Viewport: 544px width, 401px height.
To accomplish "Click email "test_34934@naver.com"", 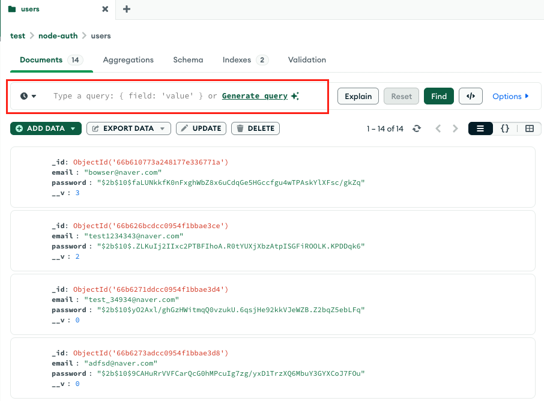I will click(131, 300).
